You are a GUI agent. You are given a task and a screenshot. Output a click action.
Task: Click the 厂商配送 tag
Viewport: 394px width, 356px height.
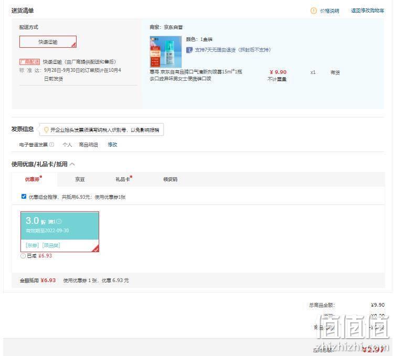point(29,62)
